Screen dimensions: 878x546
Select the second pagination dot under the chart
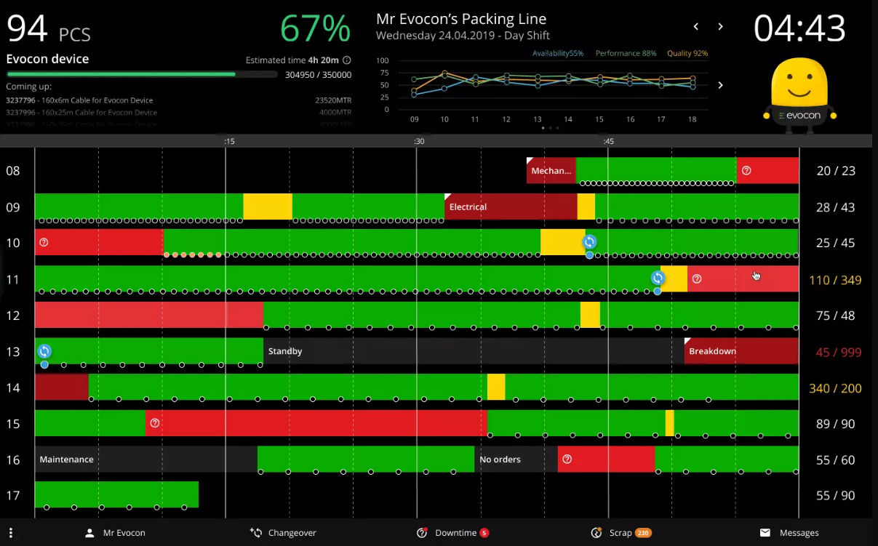551,127
